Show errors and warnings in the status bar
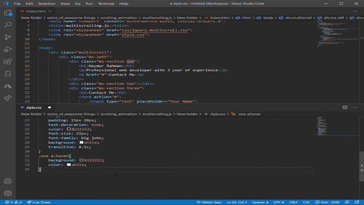364x205 pixels. click(13, 202)
